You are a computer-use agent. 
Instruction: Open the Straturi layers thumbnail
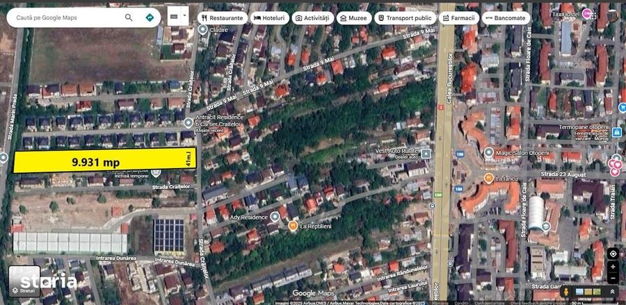(24, 281)
